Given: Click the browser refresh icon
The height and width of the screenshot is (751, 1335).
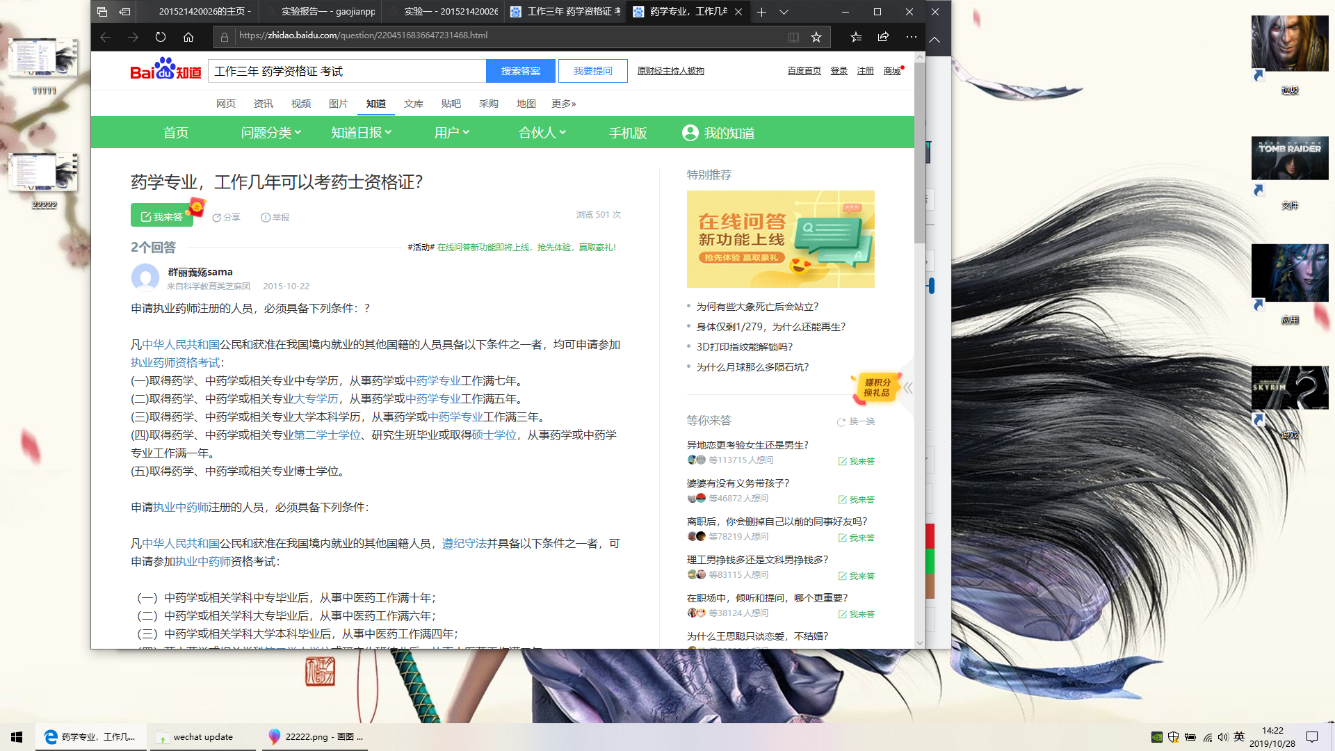Looking at the screenshot, I should [161, 38].
